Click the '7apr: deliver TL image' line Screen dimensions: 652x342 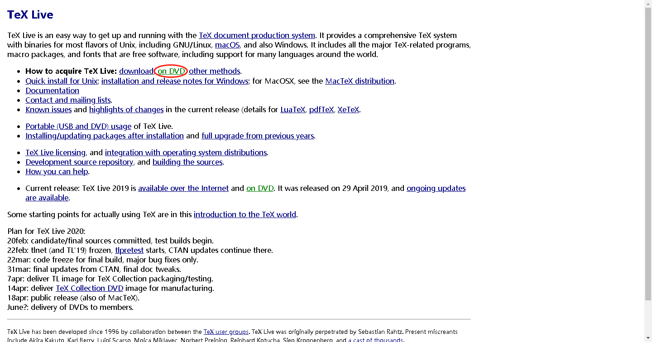(110, 279)
